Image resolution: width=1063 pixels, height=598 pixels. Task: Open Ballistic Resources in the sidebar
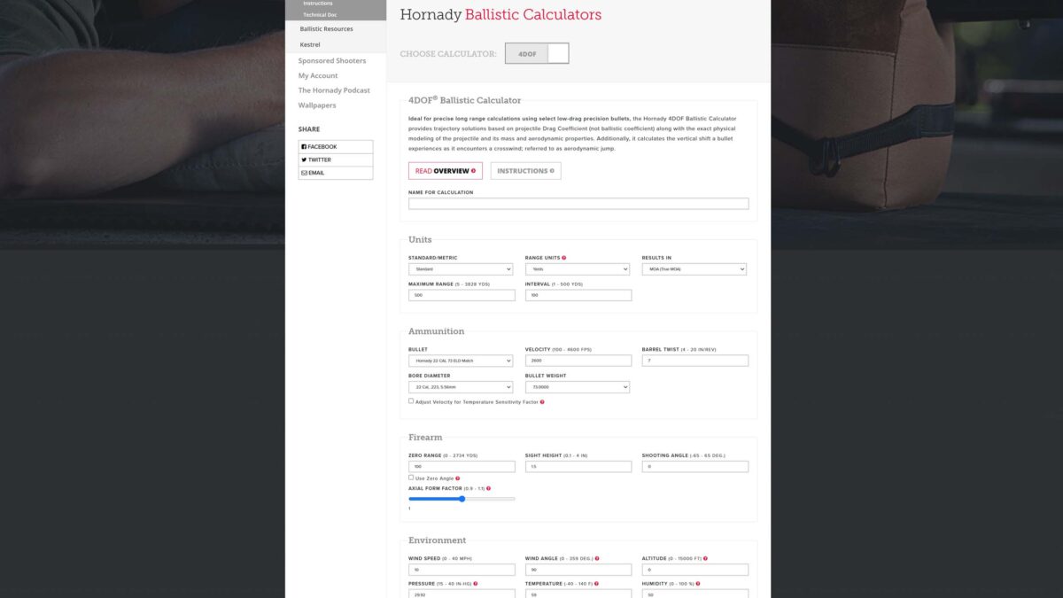coord(326,29)
